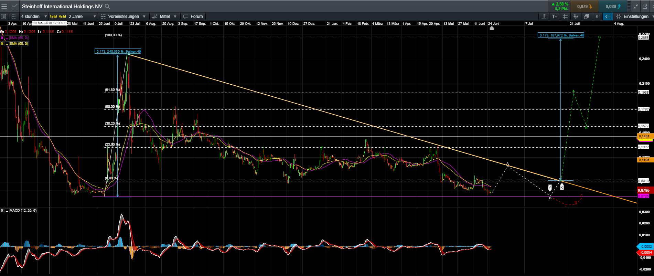
Task: Click the 10 Mai 2018 17:00:00 crosshair date label
Action: [50, 23]
